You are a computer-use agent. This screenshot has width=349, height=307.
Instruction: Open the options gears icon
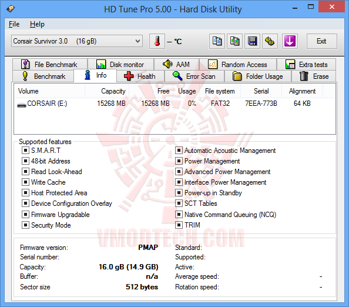tap(270, 41)
